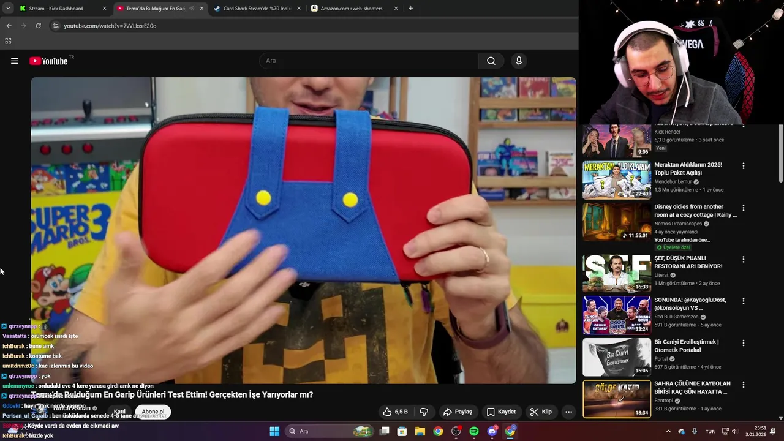Go to the YouTube home logo

pos(48,61)
